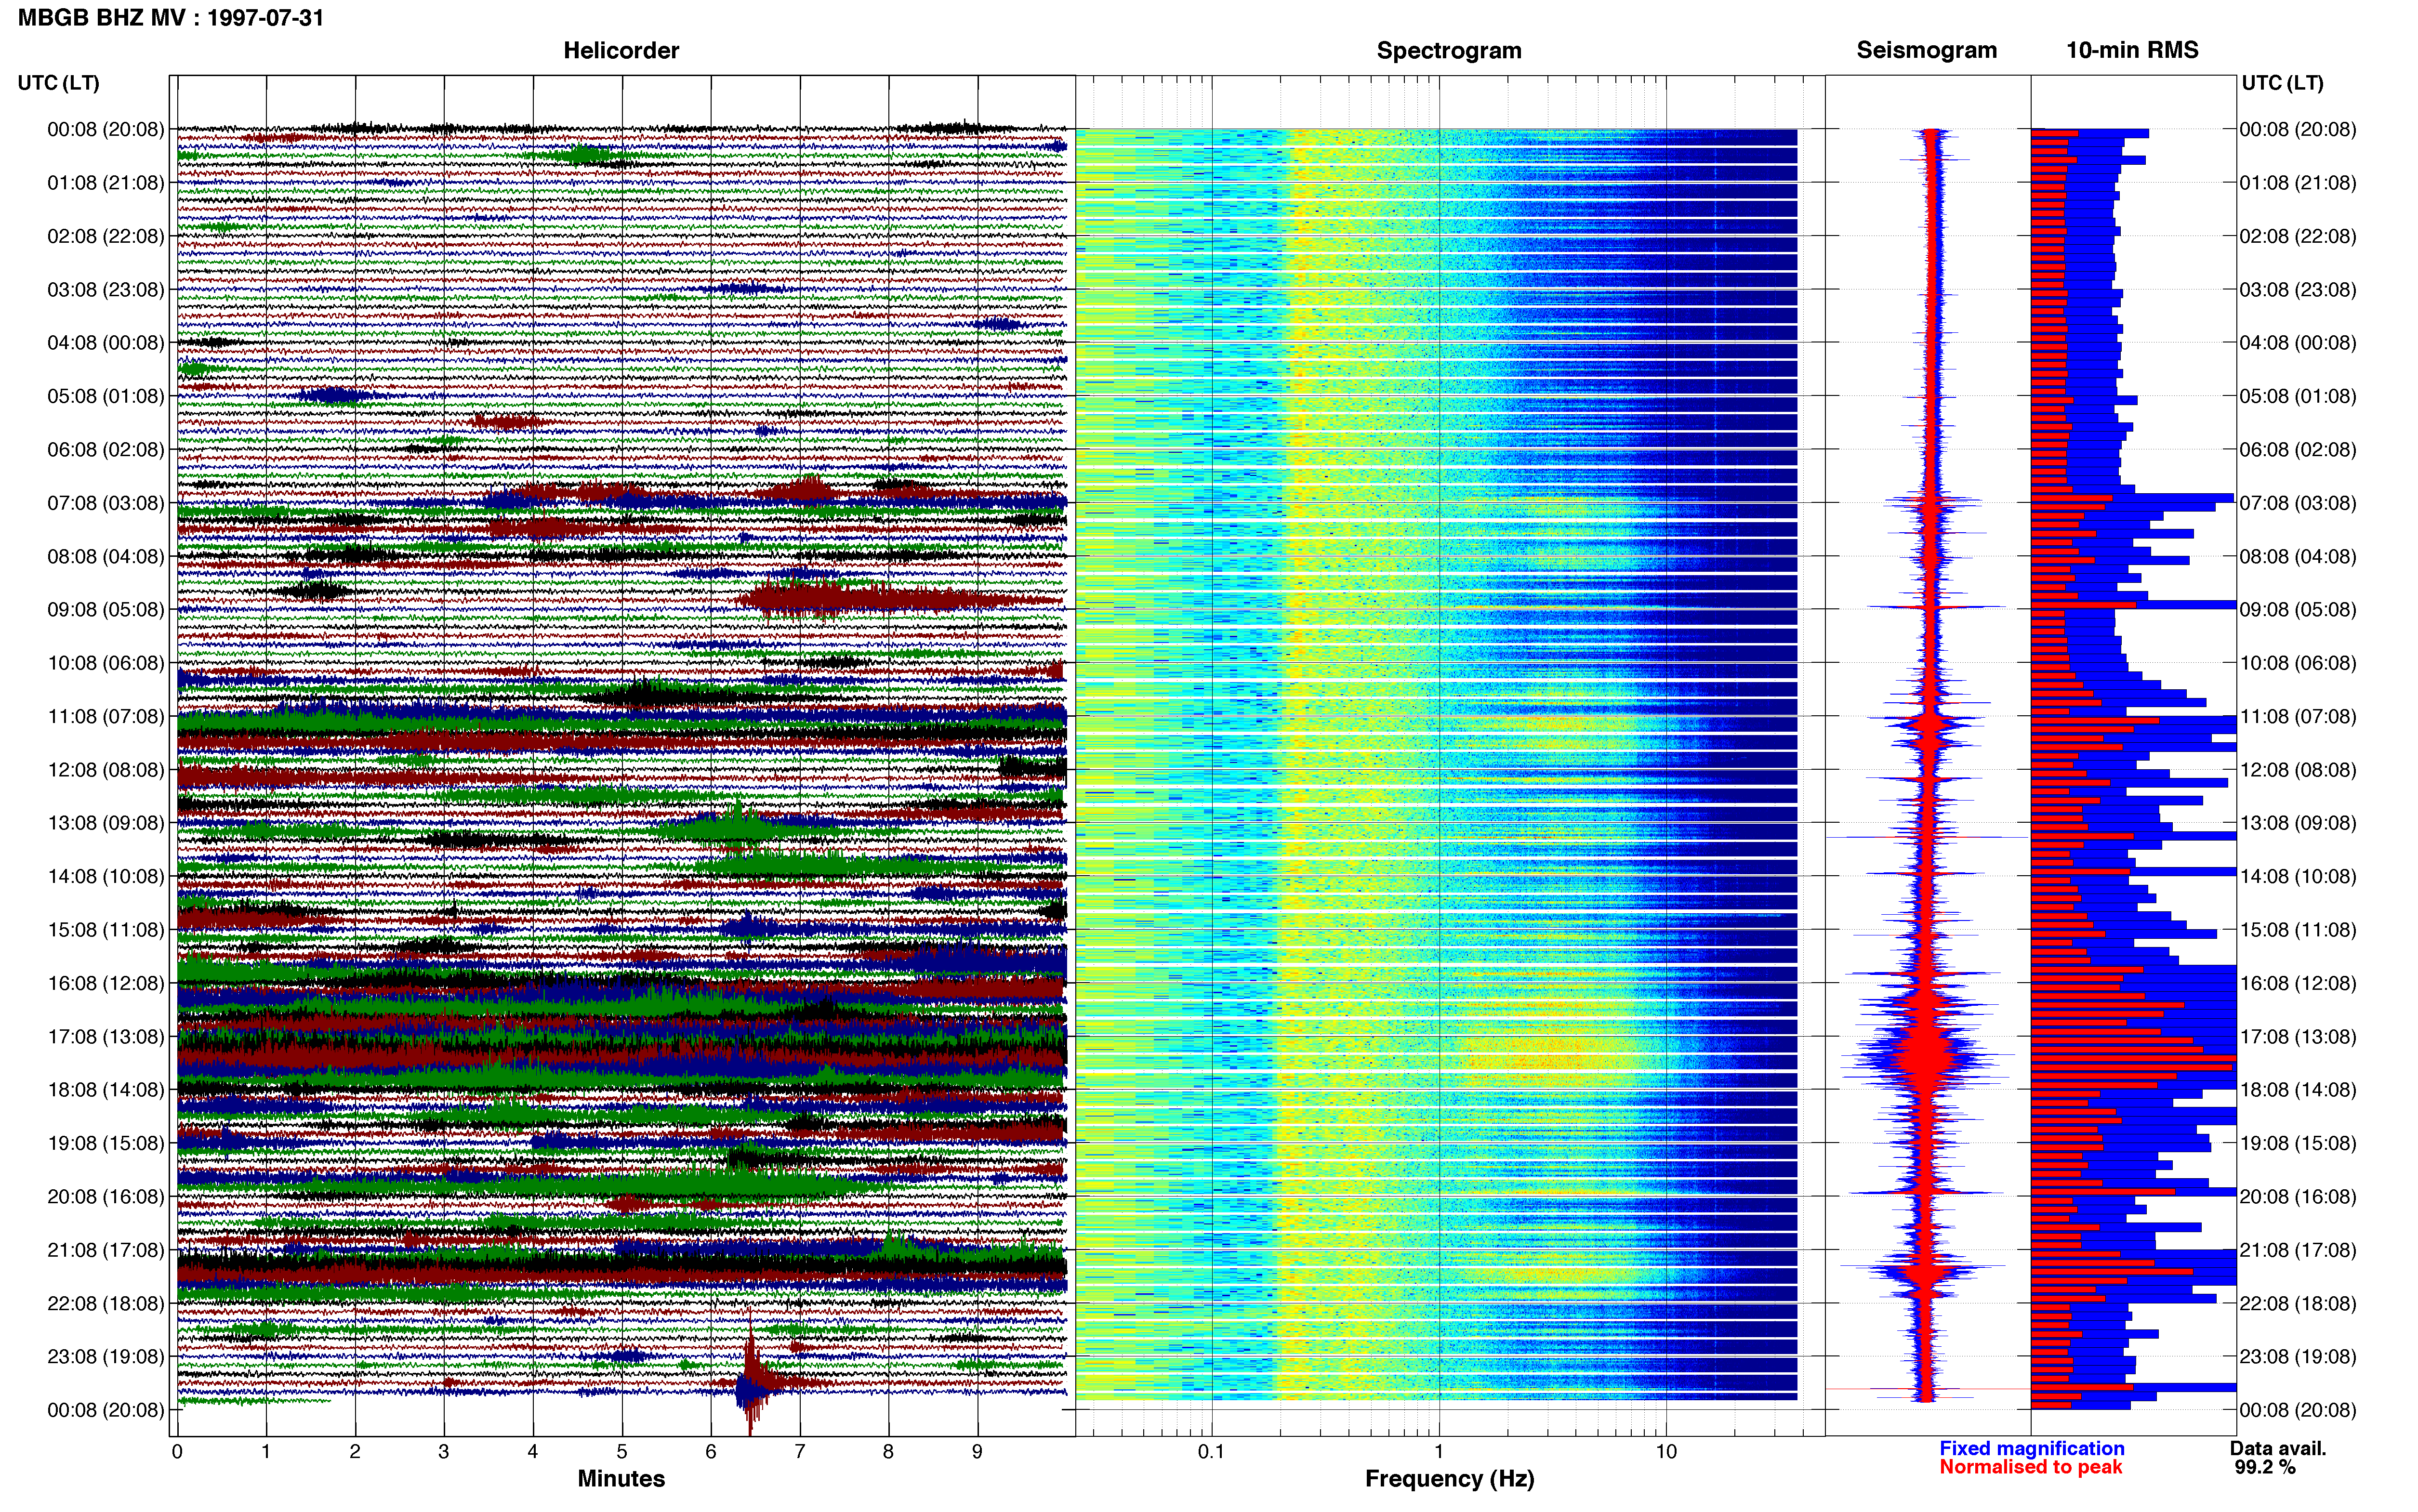Click the left '03:08 (23:08)' time label
Image resolution: width=2418 pixels, height=1512 pixels.
click(106, 290)
